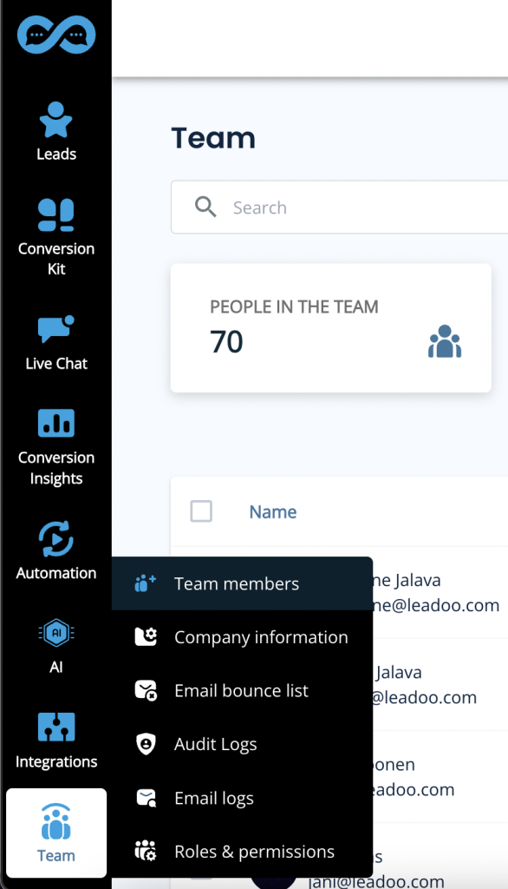
Task: Open the AI chip icon
Action: coord(56,633)
